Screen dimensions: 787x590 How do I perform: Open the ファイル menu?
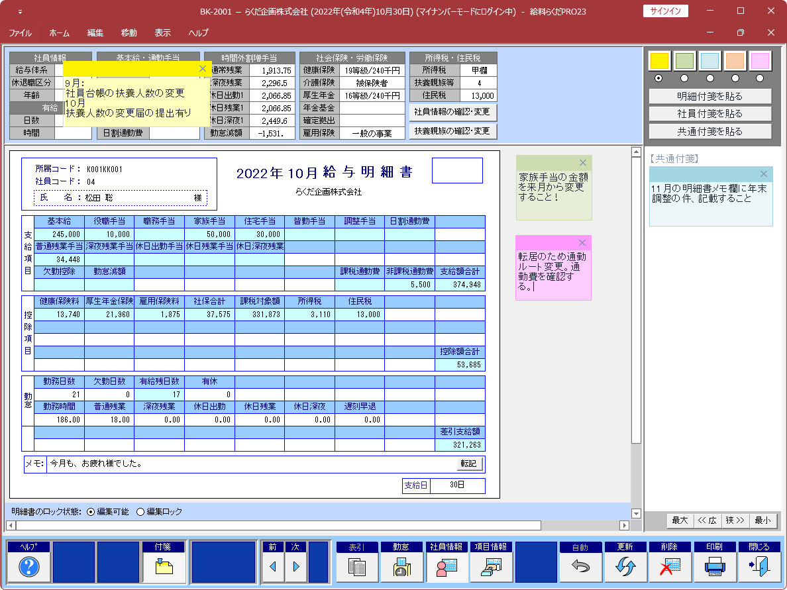[20, 32]
